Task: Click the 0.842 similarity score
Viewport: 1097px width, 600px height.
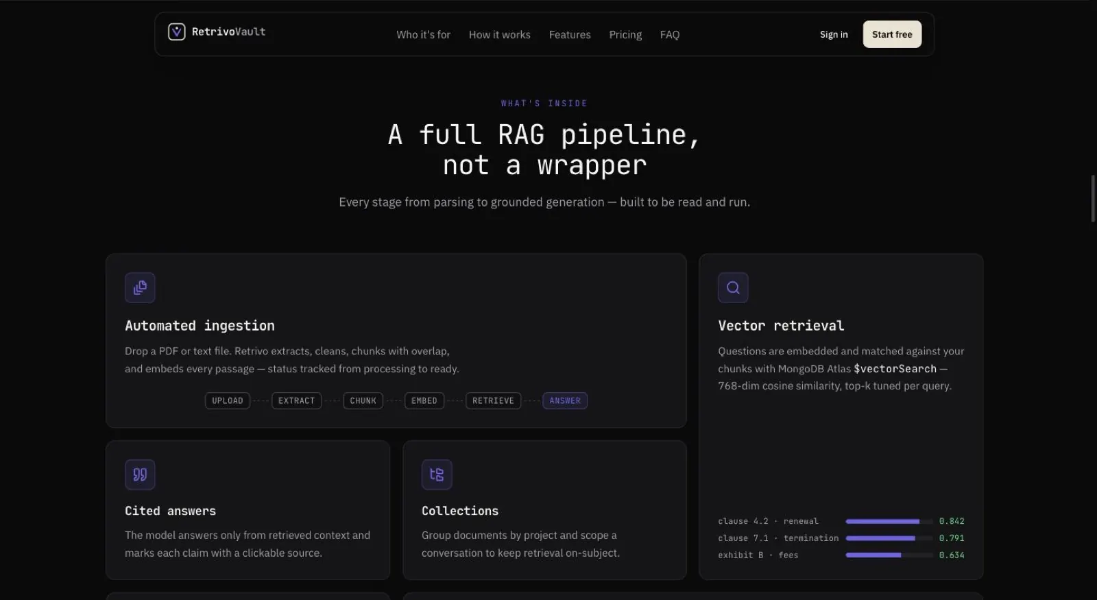Action: [952, 521]
